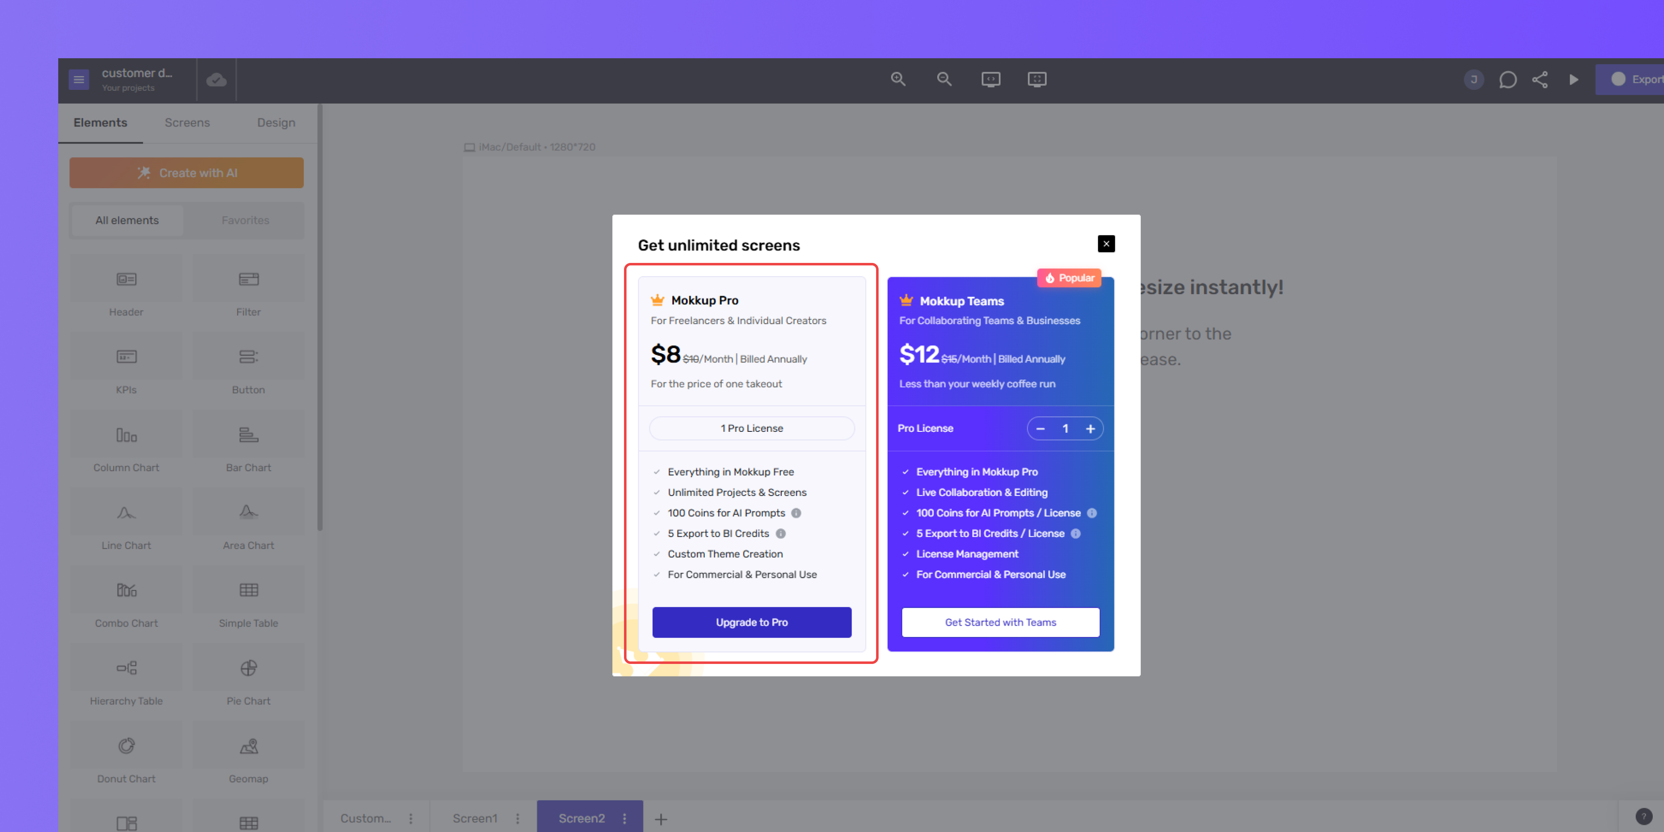Screen dimensions: 1664x832
Task: Click the 1 Pro License field
Action: [751, 428]
